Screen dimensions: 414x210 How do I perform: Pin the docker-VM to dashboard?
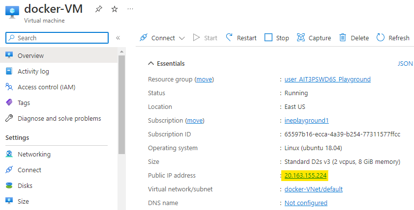coord(98,9)
